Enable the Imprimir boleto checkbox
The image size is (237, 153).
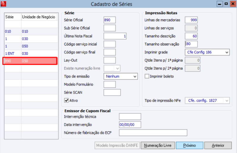(x=147, y=76)
